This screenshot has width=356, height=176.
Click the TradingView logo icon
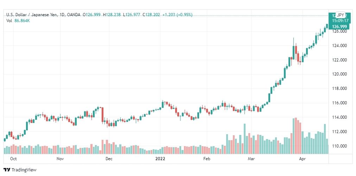(7, 170)
